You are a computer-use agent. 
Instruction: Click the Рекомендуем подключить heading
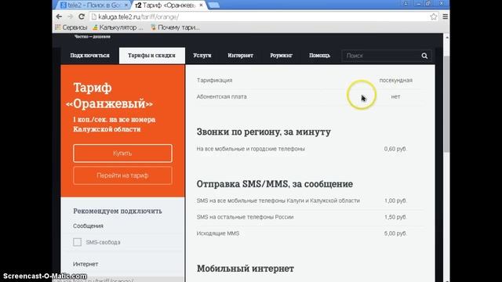[x=118, y=211]
